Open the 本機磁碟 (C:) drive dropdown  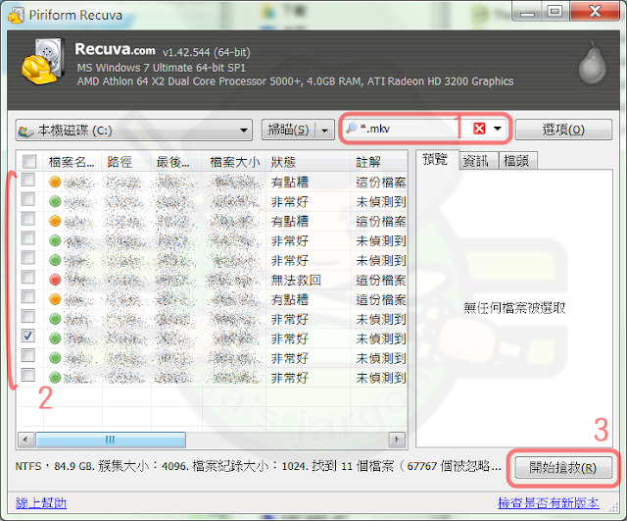point(243,130)
